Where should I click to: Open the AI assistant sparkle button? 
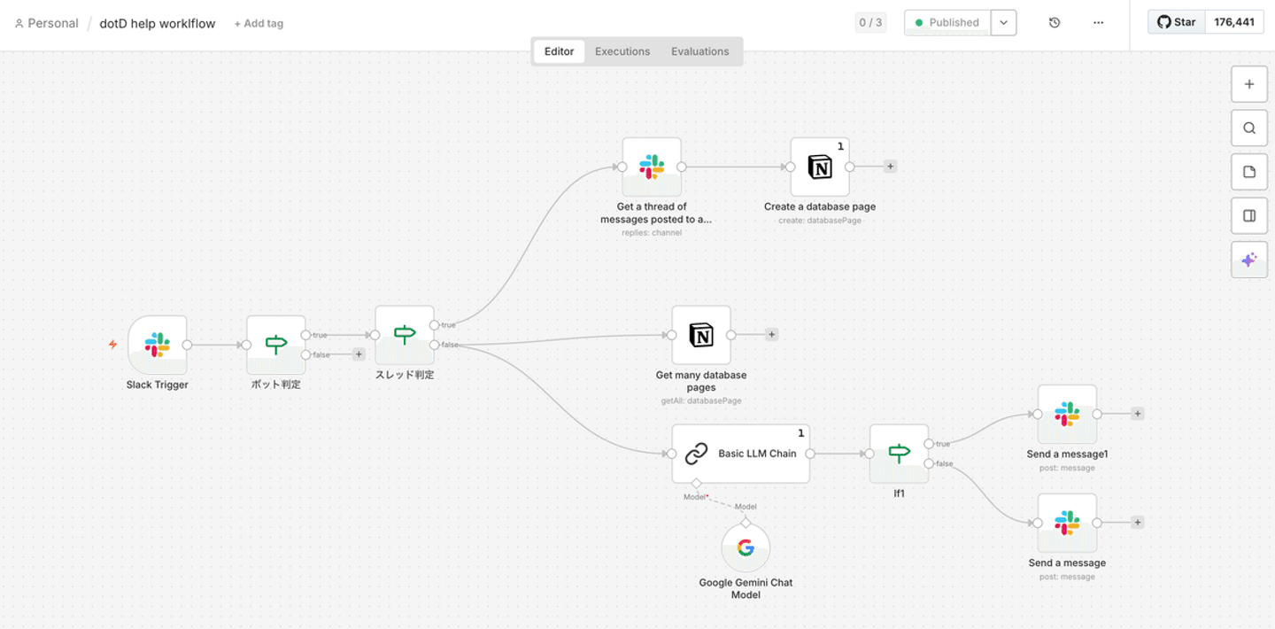coord(1249,260)
